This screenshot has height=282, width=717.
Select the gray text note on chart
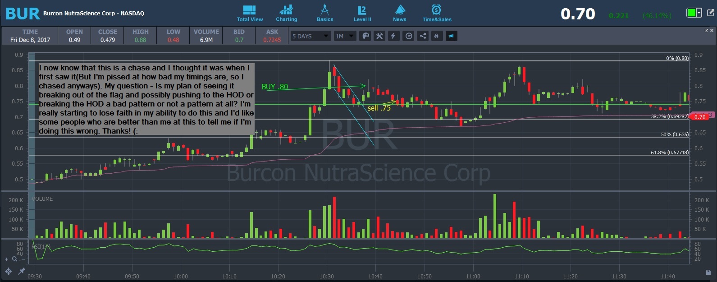coord(146,99)
